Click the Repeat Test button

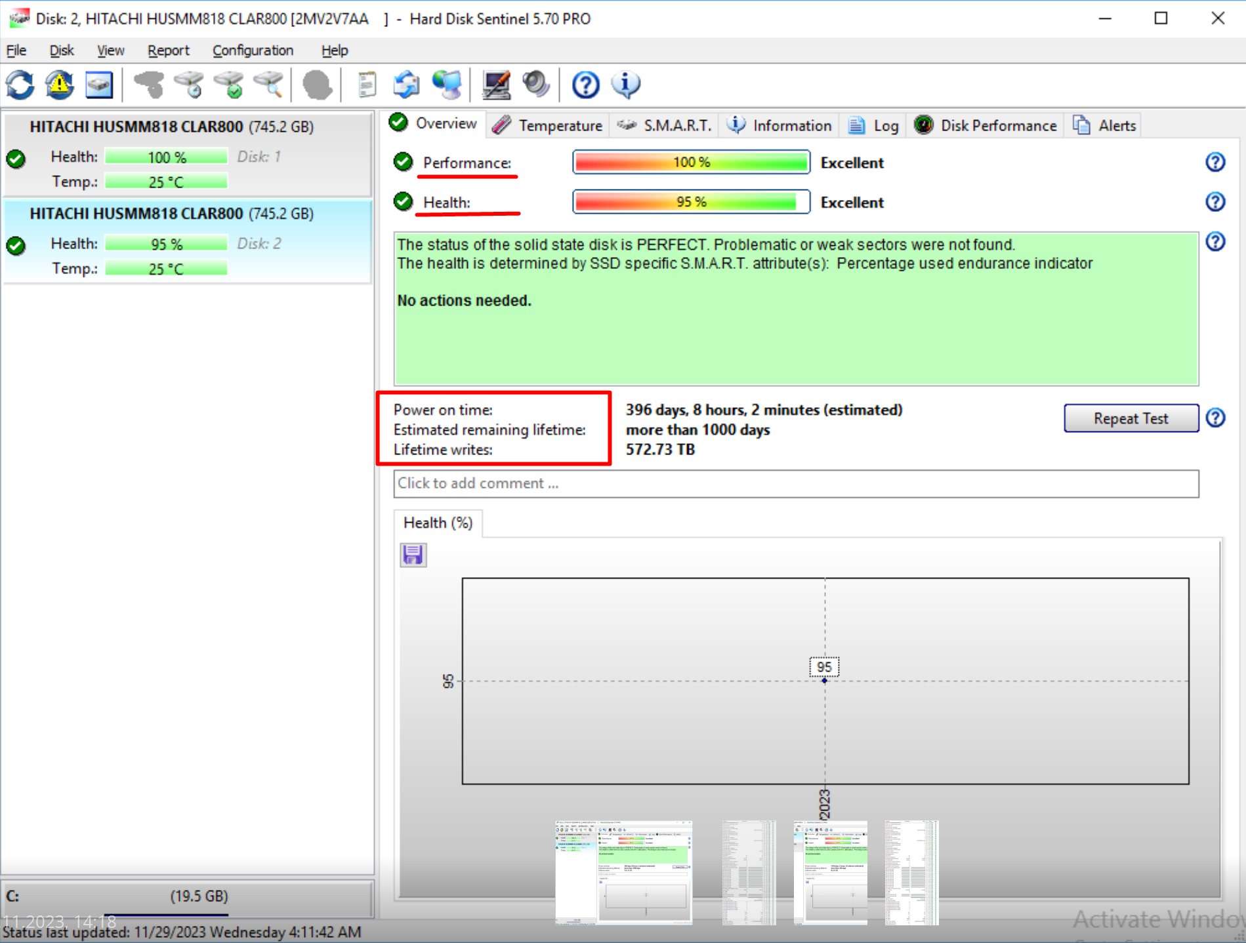[1131, 418]
